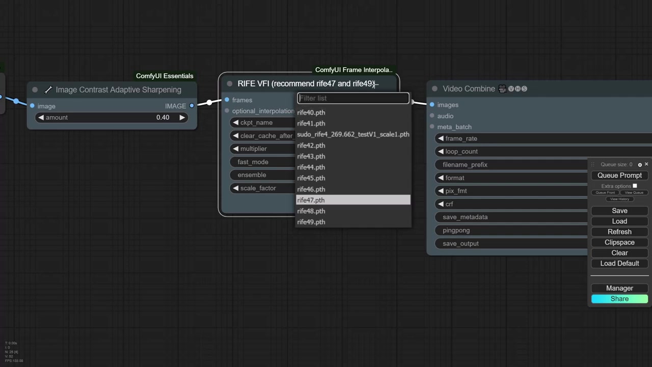
Task: Click the ComfyUI Frame Interpolation badge
Action: click(354, 70)
